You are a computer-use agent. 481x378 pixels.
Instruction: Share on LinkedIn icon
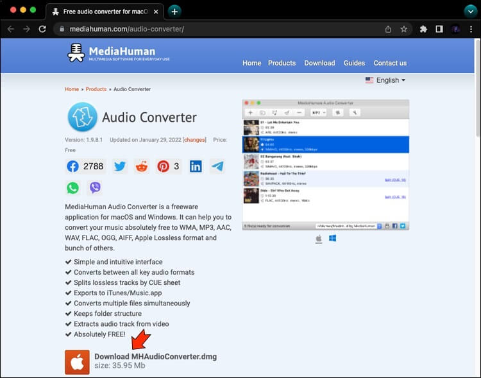coord(196,166)
